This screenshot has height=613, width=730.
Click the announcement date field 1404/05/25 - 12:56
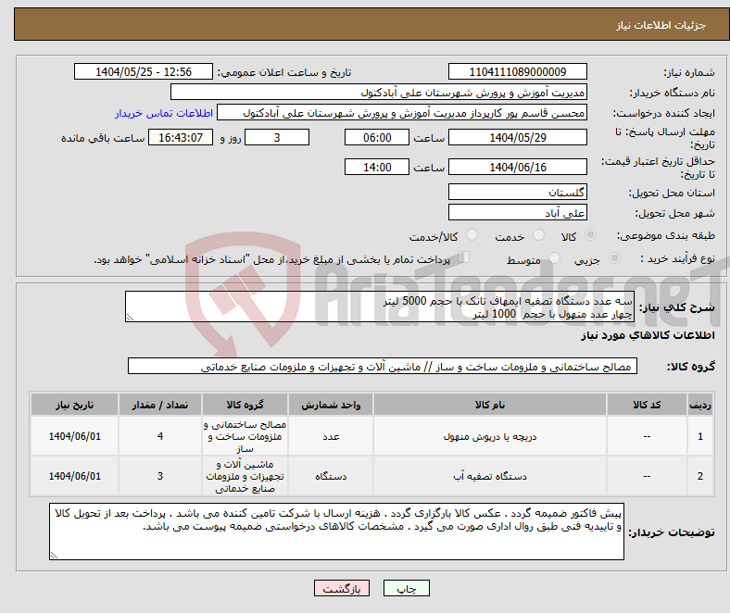click(144, 71)
